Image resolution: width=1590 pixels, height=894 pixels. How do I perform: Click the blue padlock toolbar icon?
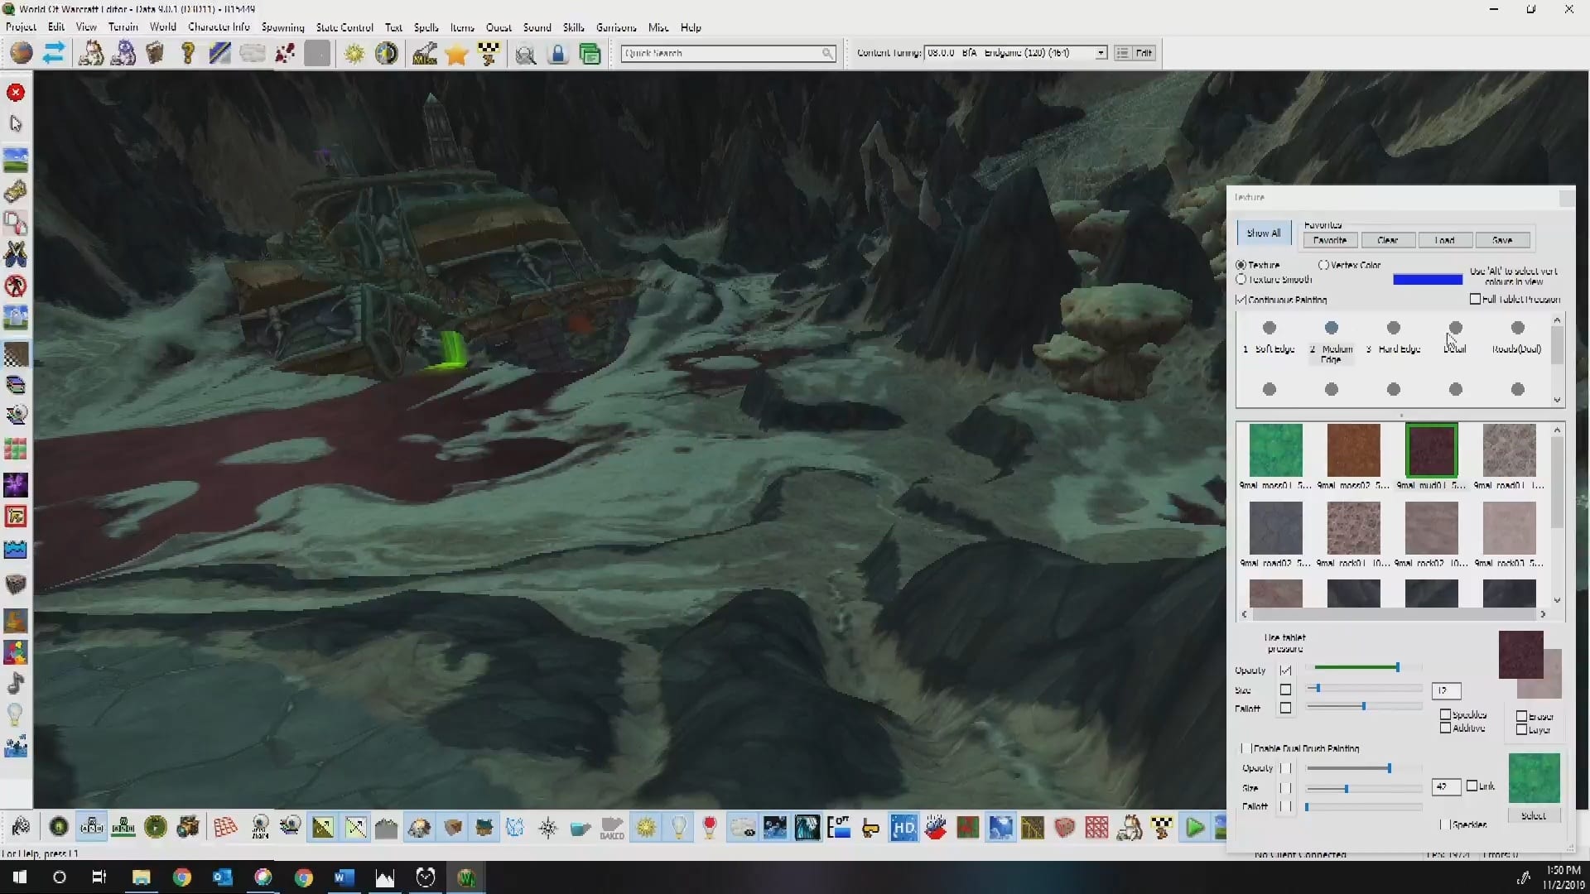[558, 54]
